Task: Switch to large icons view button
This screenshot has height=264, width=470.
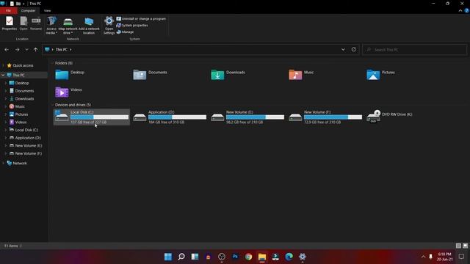Action: click(x=465, y=246)
